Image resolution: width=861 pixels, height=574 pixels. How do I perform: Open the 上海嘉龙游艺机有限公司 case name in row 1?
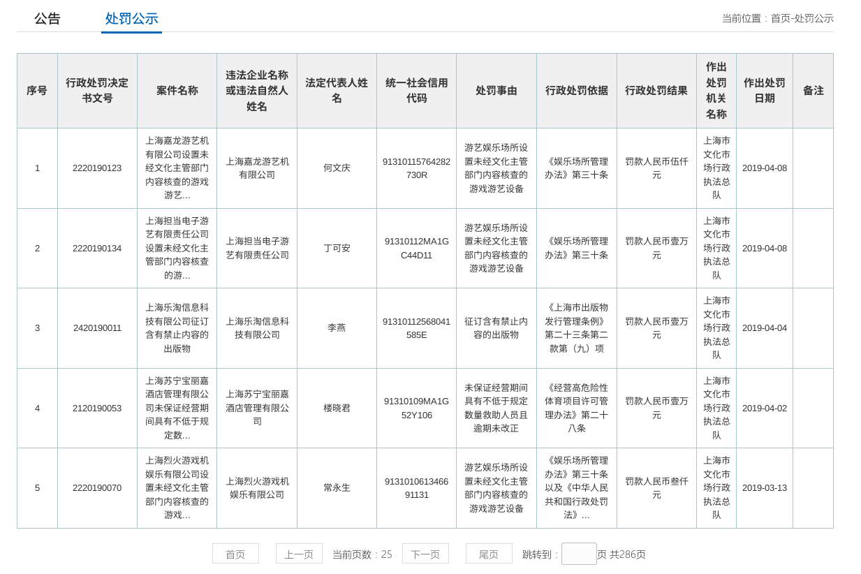pos(177,168)
